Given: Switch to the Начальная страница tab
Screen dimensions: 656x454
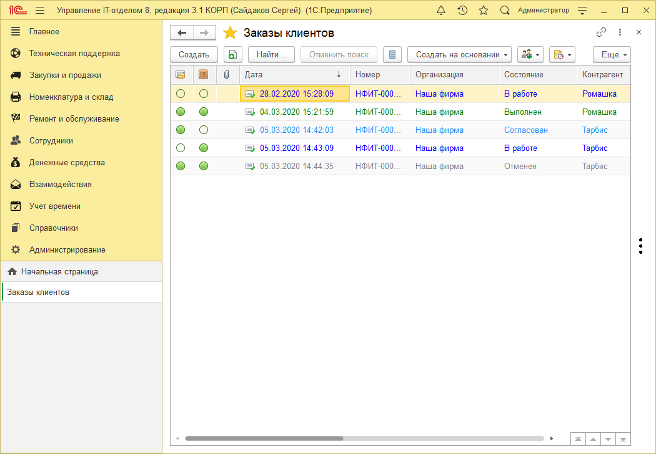Looking at the screenshot, I should point(59,272).
